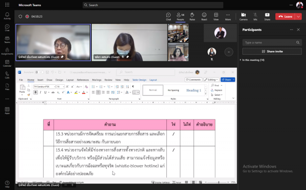Click Paste in Word clipboard group

pyautogui.click(x=22, y=89)
